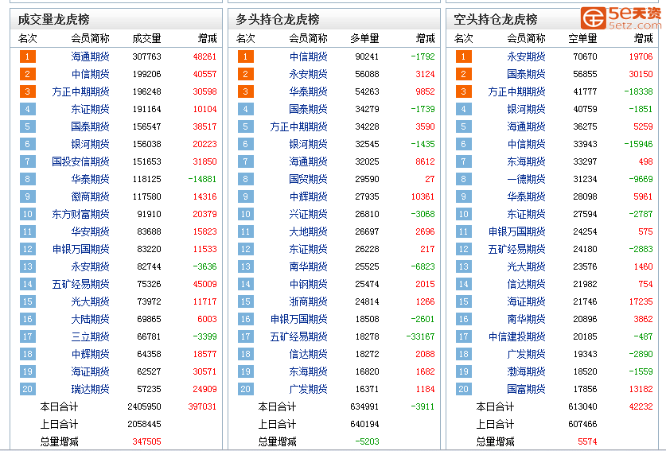Select volume value 199206

pos(146,74)
